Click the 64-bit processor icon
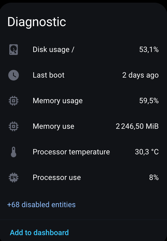This screenshot has height=241, width=167. click(x=14, y=178)
